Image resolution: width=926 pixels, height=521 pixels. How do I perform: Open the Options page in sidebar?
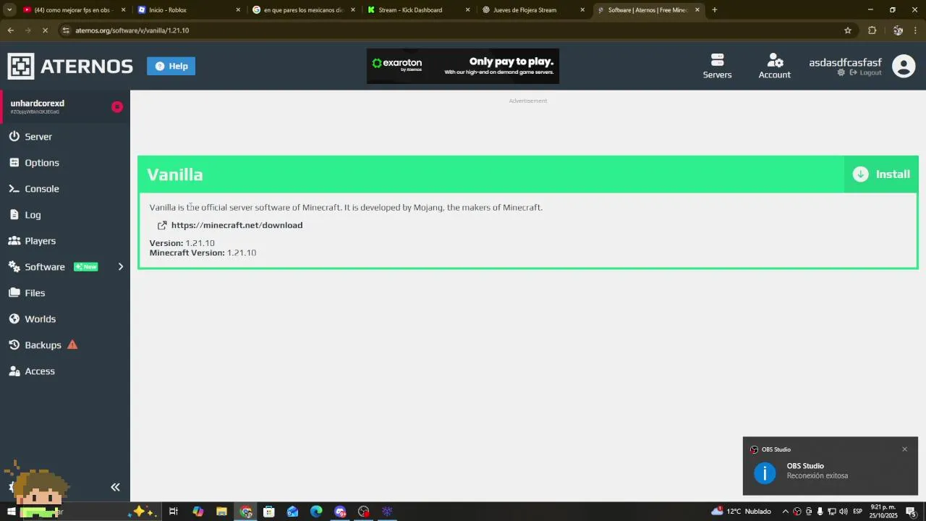click(x=41, y=163)
